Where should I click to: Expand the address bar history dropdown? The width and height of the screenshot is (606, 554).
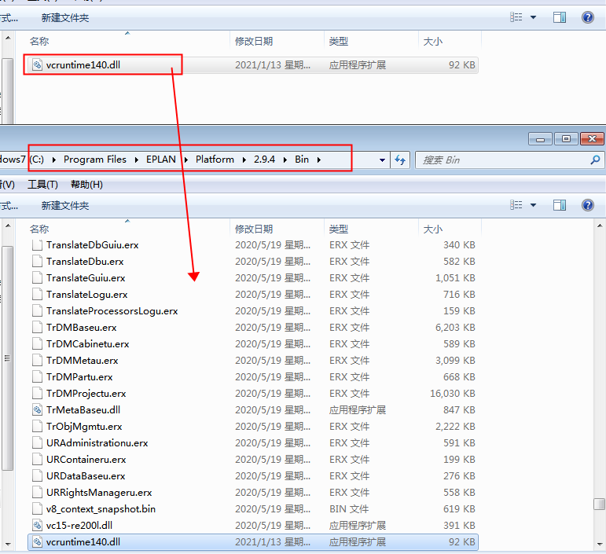383,160
